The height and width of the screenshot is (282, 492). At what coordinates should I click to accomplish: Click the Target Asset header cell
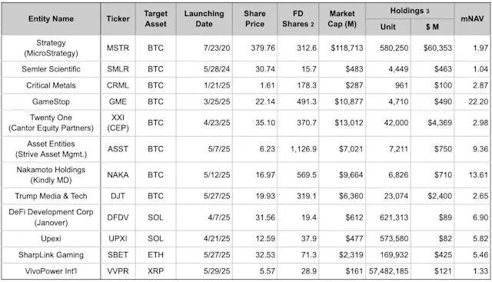[x=155, y=18]
